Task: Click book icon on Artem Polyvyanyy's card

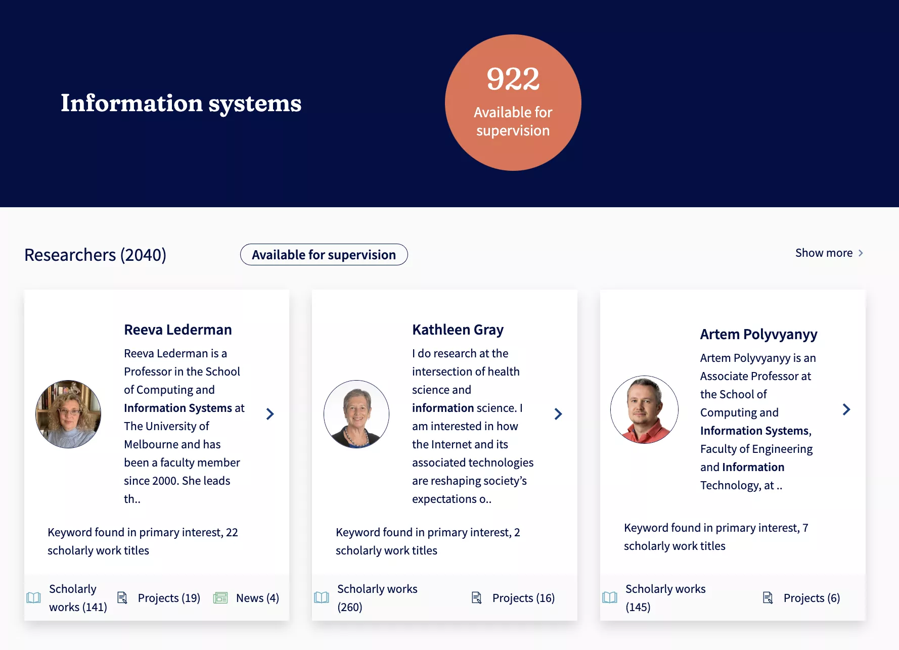Action: (610, 598)
